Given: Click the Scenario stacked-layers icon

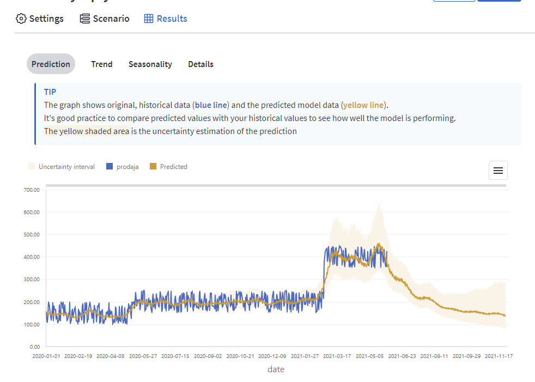Looking at the screenshot, I should 84,18.
